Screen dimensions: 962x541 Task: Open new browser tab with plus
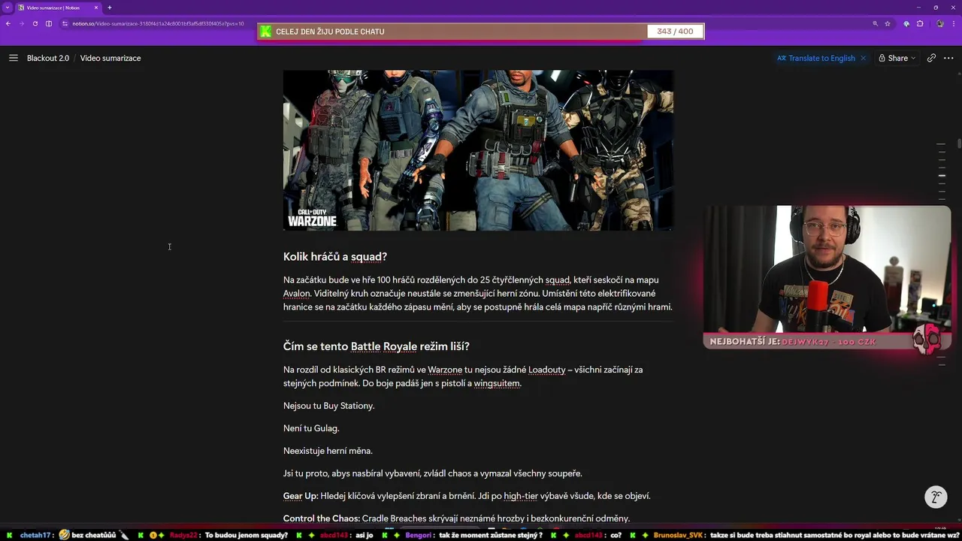tap(110, 8)
